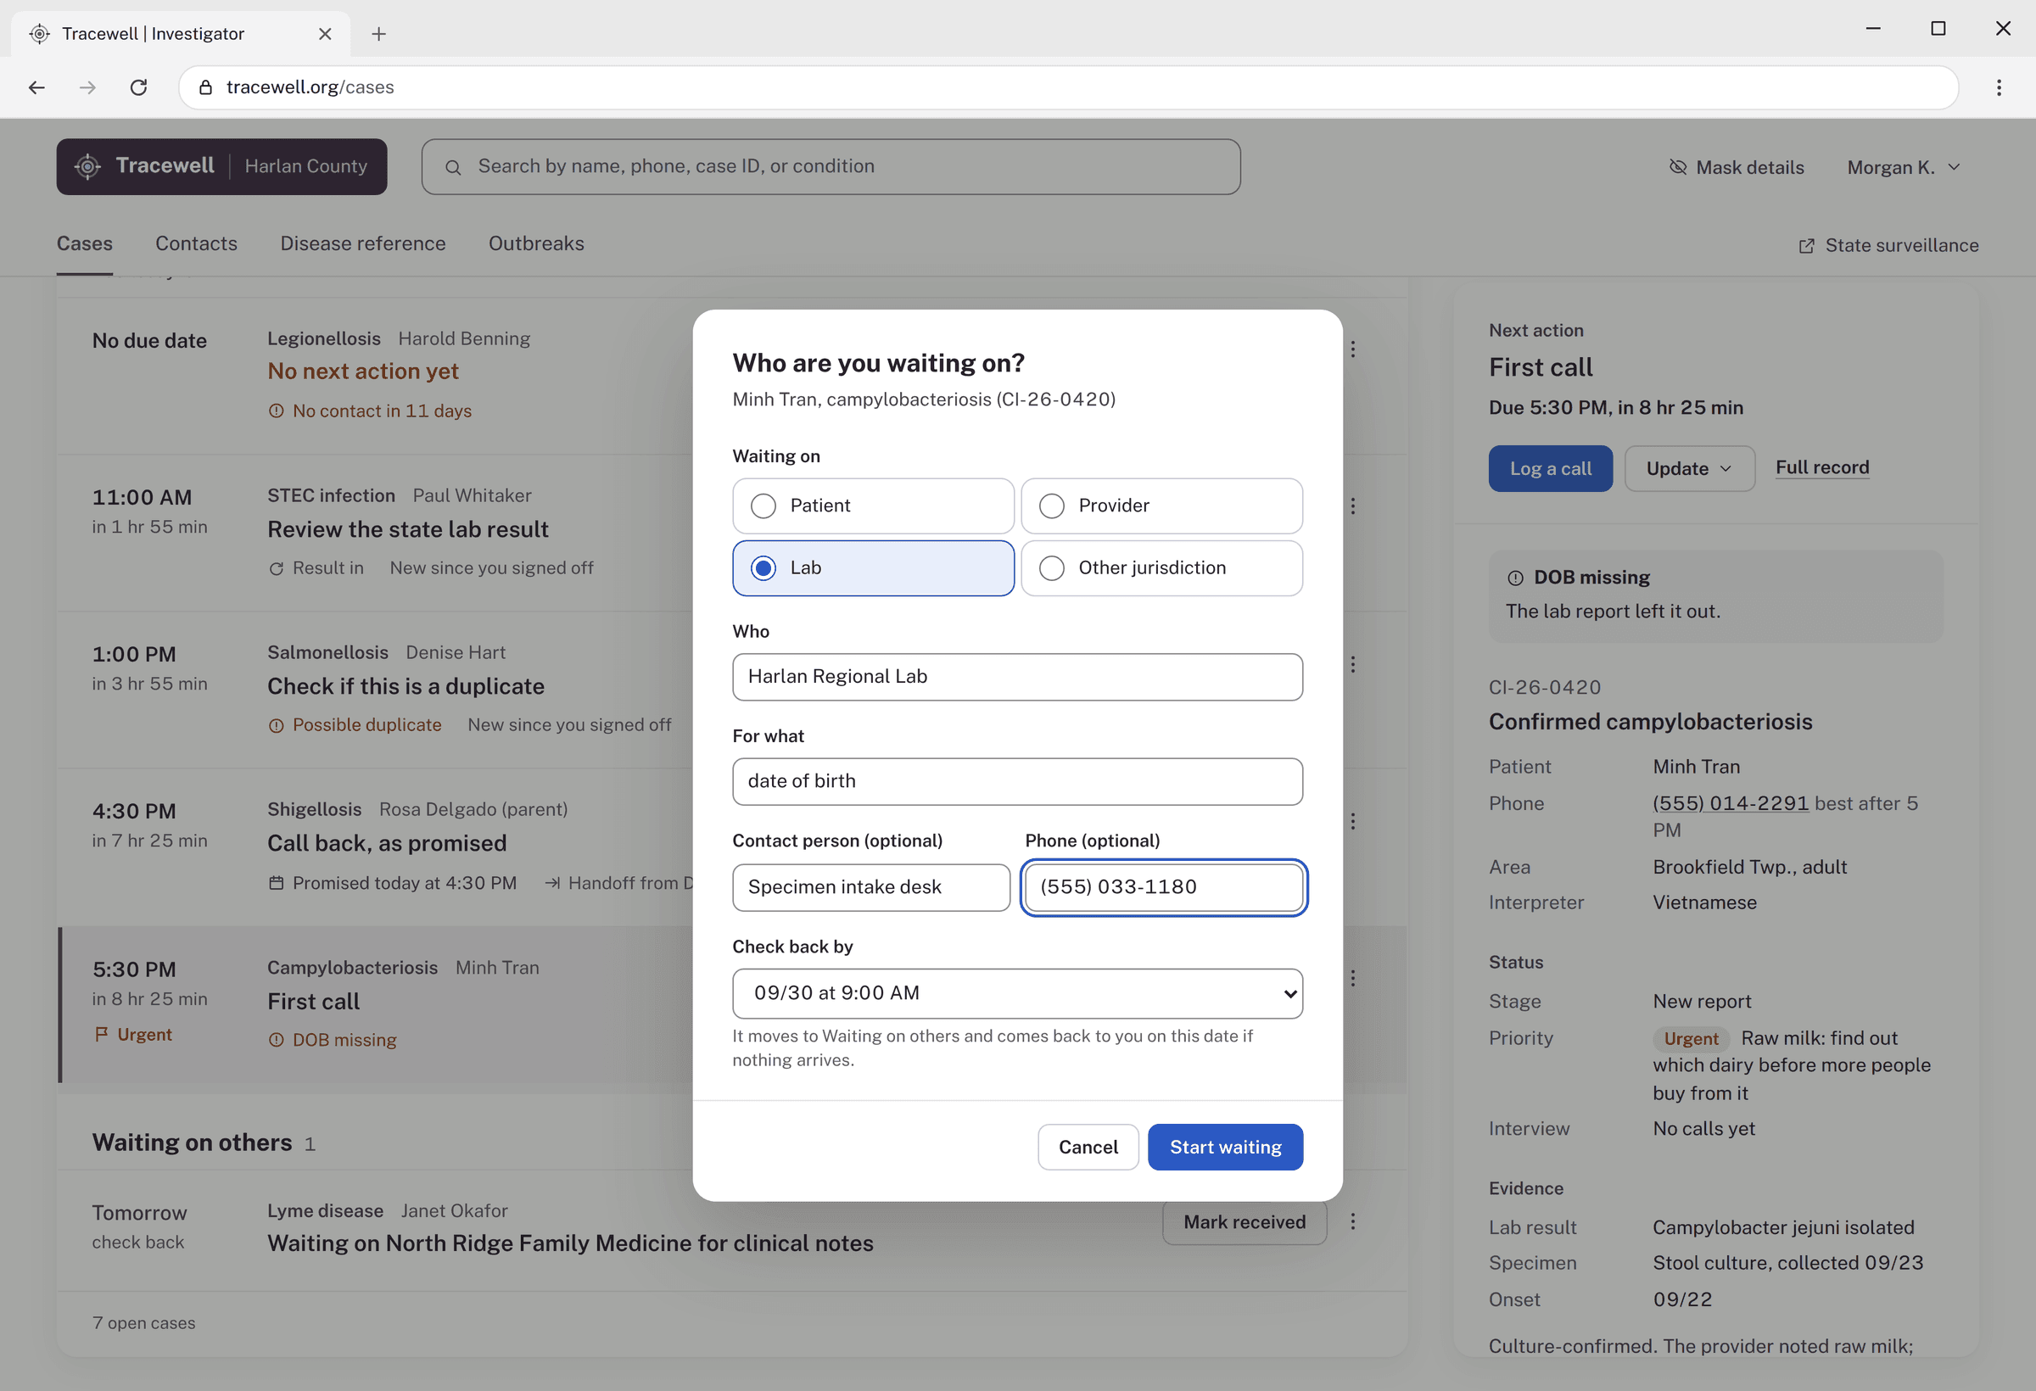Open the Morgan K. user menu
This screenshot has width=2036, height=1391.
(x=1903, y=166)
